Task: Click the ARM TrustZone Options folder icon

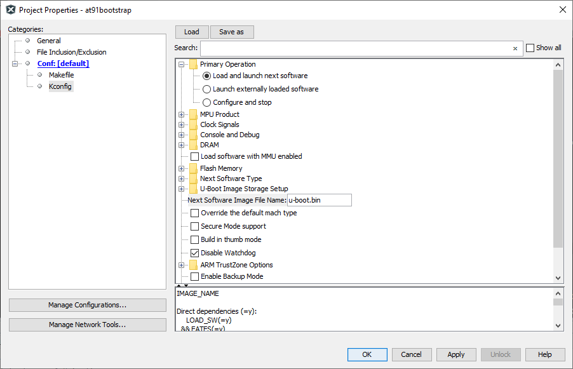Action: (x=193, y=265)
